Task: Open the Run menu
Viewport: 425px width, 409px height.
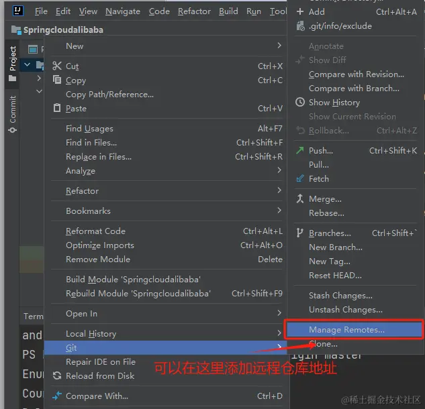Action: point(254,11)
